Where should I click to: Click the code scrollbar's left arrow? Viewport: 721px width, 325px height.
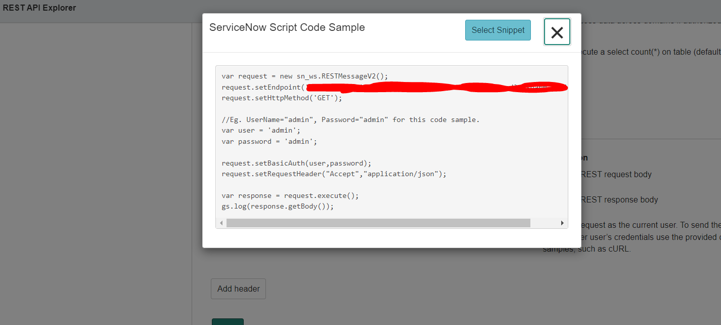(x=221, y=223)
